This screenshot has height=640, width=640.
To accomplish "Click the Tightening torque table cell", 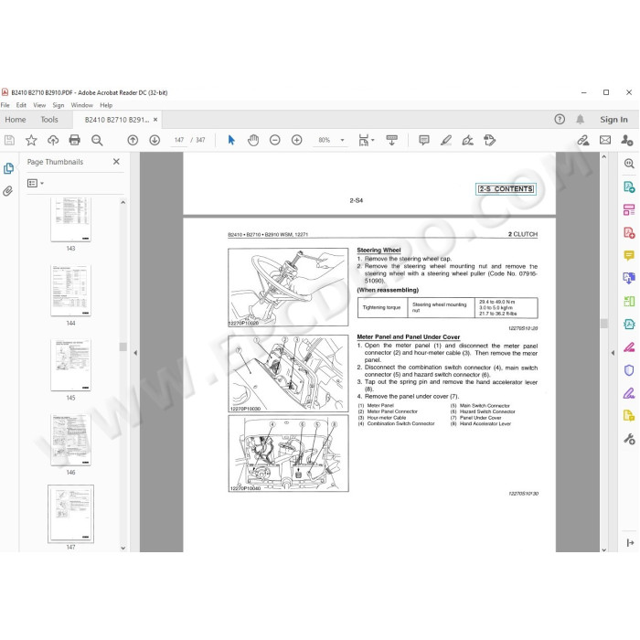I will pos(381,307).
